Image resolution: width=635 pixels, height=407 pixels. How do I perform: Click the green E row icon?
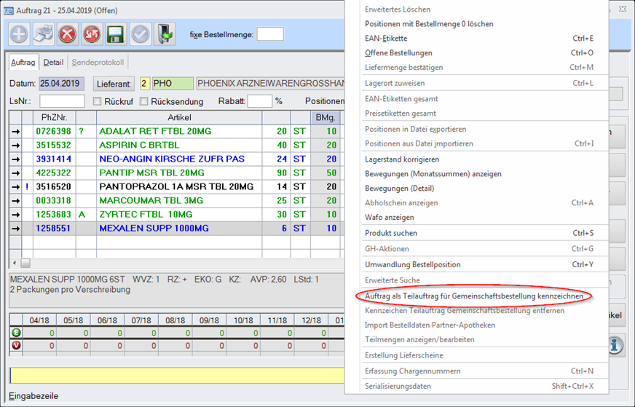16,333
